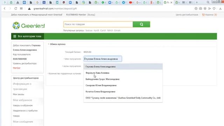Image resolution: width=224 pixels, height=126 pixels.
Task: Open Центр дистрибьюторов in the top bar
Action: point(187,15)
